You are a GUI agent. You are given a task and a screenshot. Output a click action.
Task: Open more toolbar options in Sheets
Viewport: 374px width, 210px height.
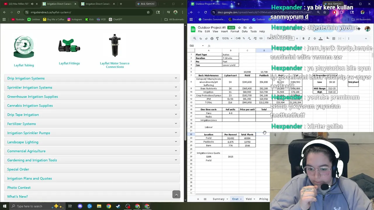pos(348,38)
